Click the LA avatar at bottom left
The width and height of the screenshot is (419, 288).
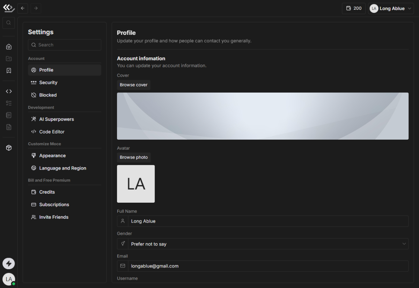pyautogui.click(x=9, y=279)
